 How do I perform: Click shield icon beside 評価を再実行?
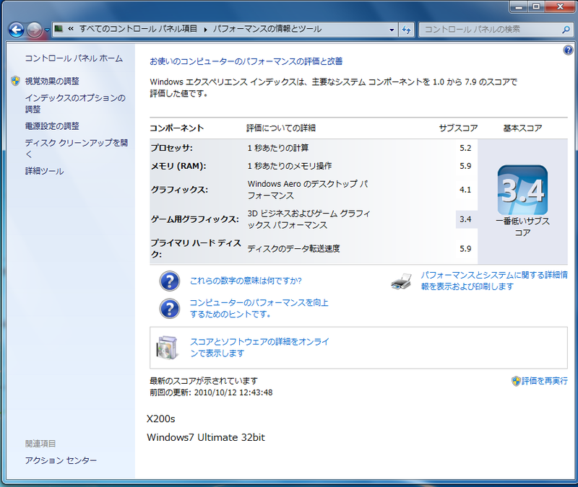pos(516,381)
